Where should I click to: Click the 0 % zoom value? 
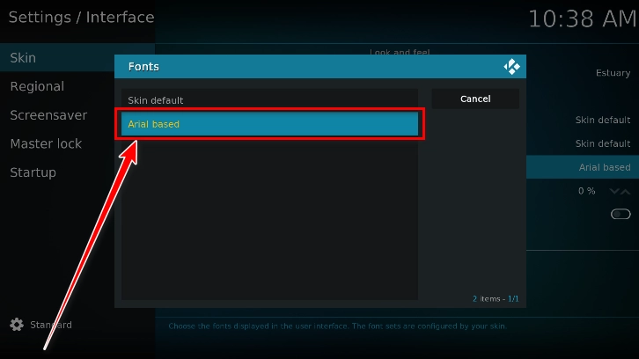586,191
